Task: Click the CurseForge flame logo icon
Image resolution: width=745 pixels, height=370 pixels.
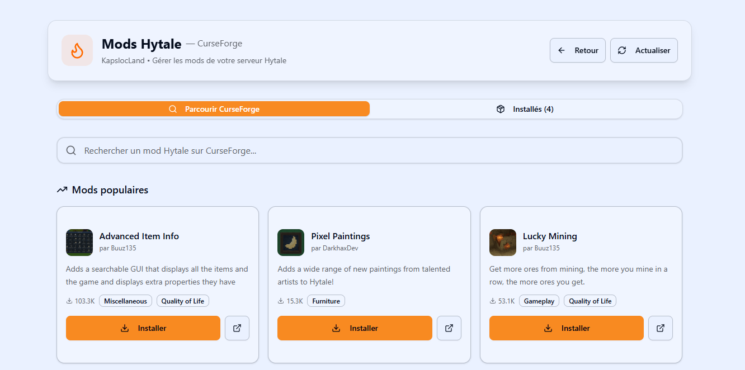Action: pyautogui.click(x=77, y=50)
